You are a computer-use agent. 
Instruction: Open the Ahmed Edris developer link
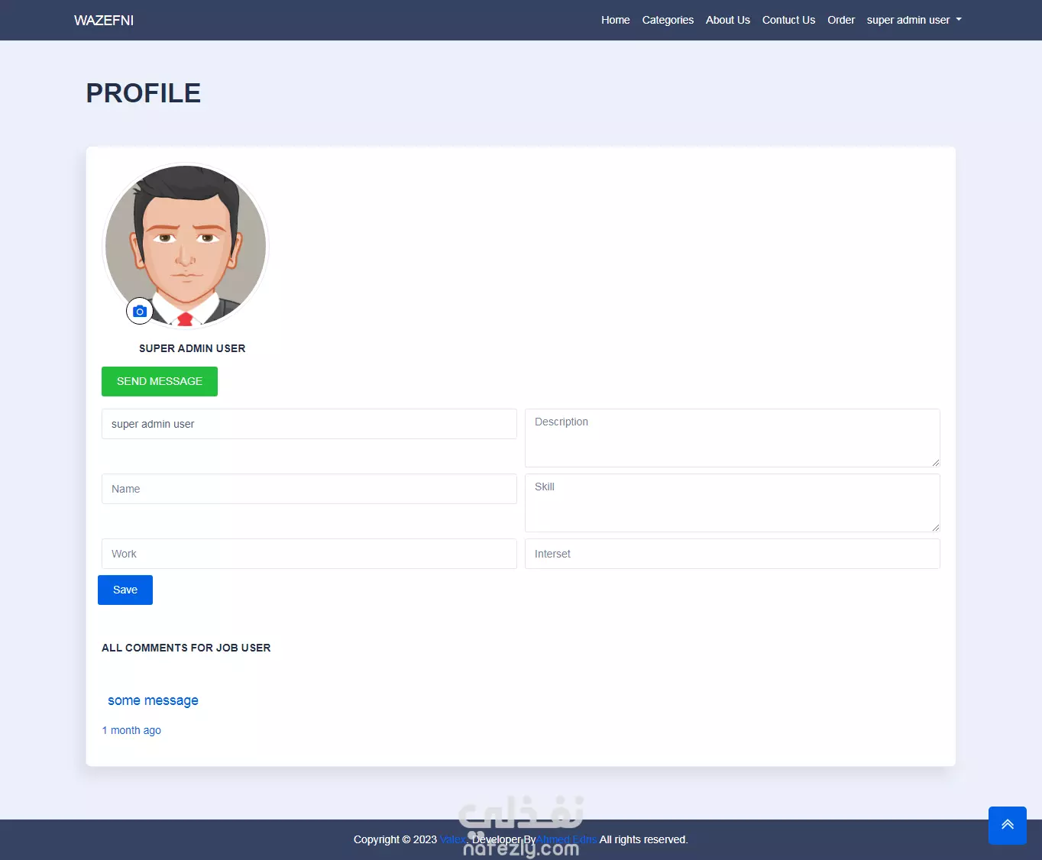[x=566, y=839]
